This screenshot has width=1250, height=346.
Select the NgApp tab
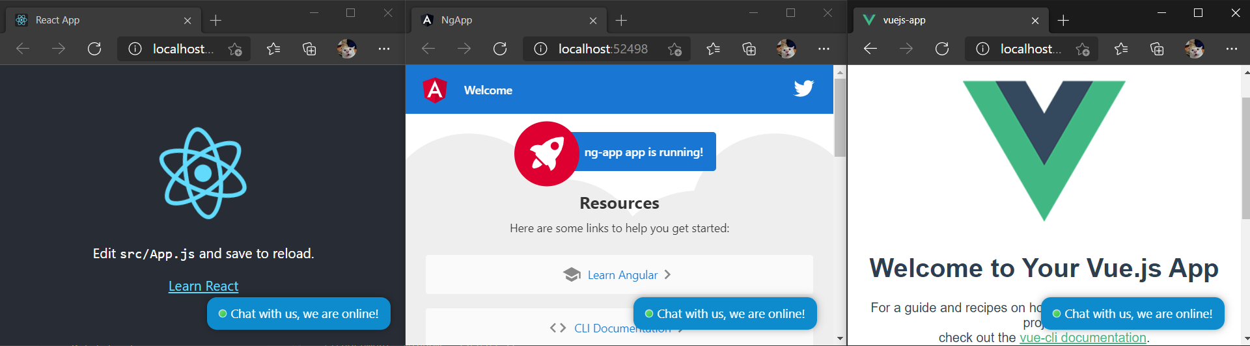coord(509,20)
